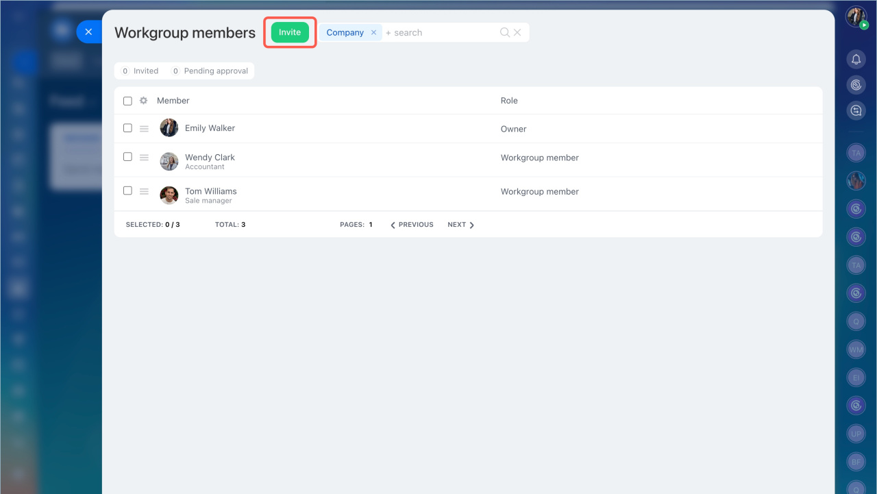Go to the Next page
This screenshot has height=494, width=877.
click(460, 225)
